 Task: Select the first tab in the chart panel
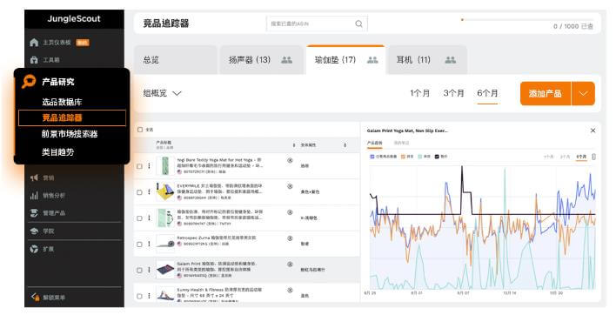tap(374, 143)
